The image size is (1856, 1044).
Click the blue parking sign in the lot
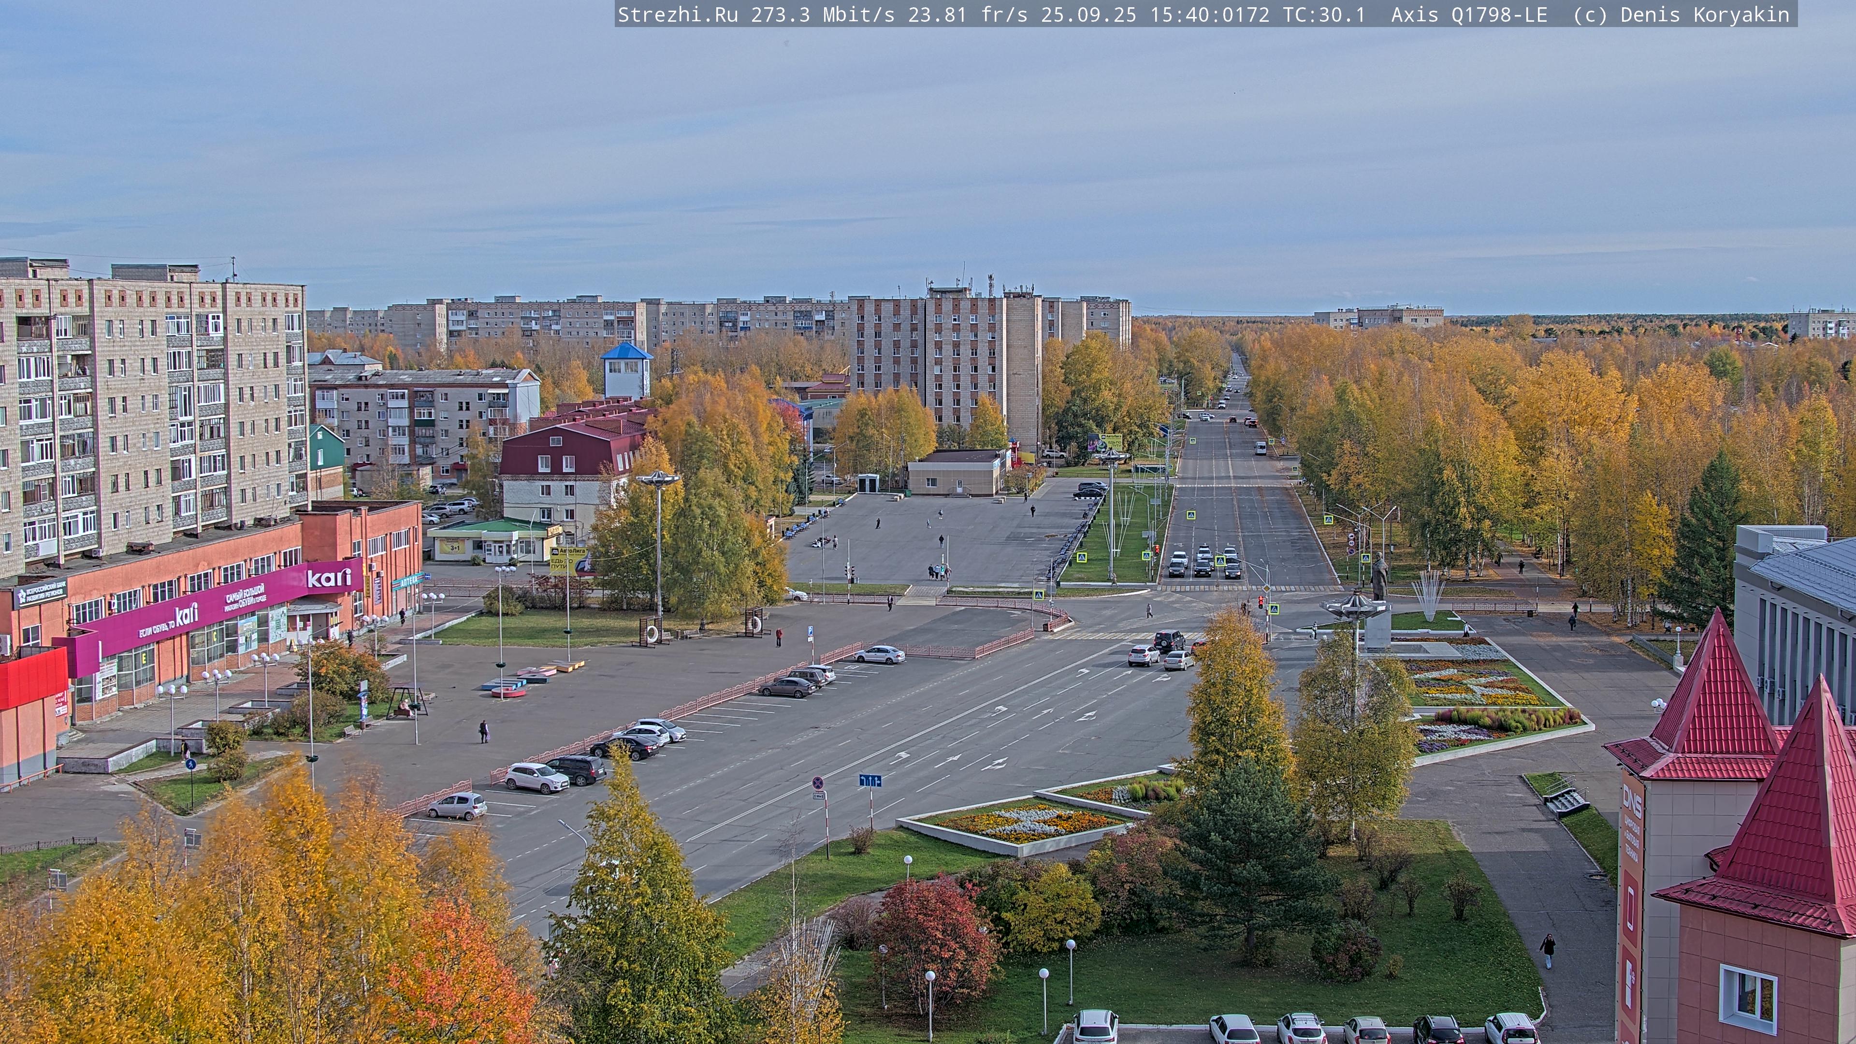pos(810,630)
